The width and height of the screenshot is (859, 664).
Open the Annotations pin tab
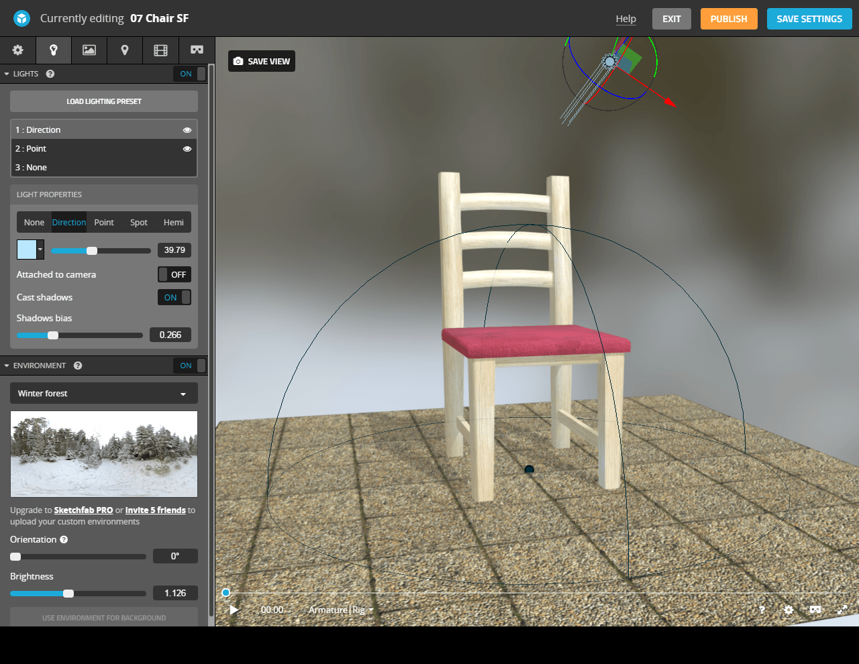[x=125, y=50]
